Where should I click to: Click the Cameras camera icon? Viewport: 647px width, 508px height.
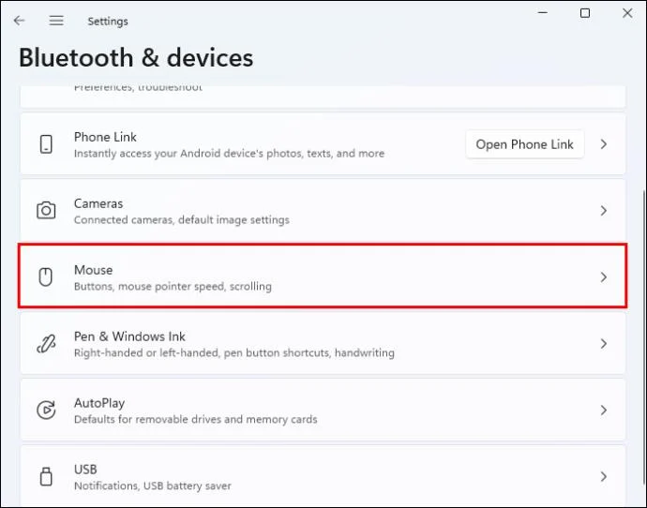[46, 210]
